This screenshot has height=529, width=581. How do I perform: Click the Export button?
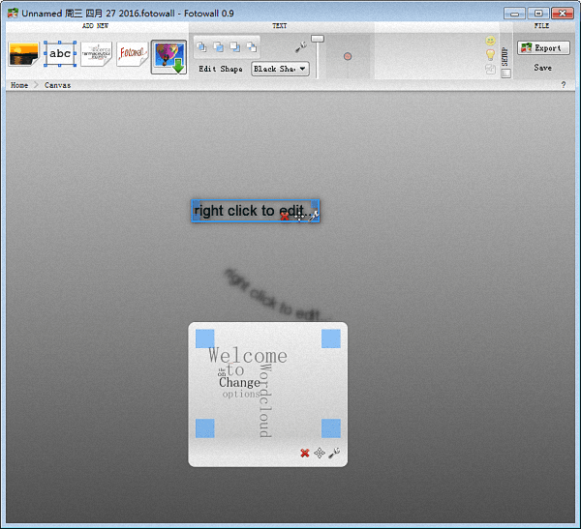pyautogui.click(x=542, y=47)
